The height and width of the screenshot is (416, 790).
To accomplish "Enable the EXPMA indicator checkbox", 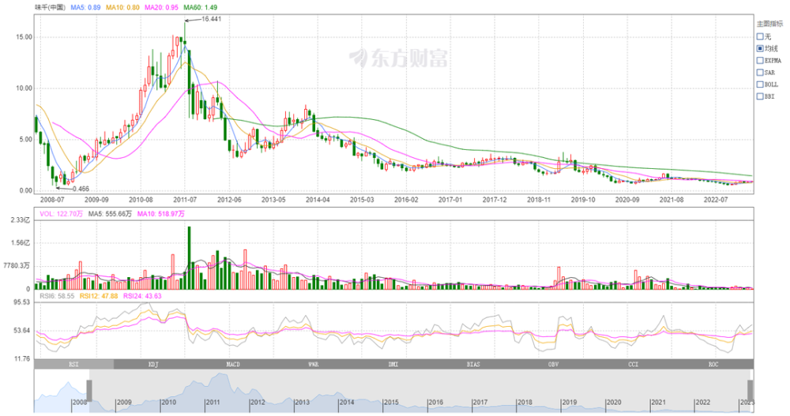I will pos(760,61).
